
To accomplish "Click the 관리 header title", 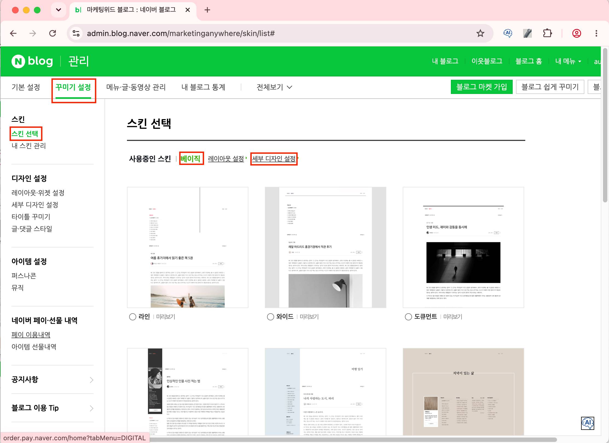I will [79, 61].
